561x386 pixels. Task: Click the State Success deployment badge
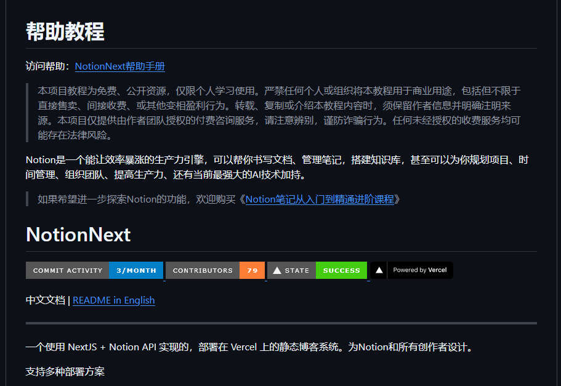(x=317, y=270)
